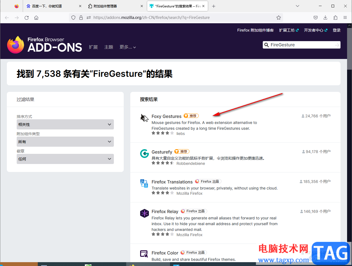Reload the current page

tap(27, 18)
